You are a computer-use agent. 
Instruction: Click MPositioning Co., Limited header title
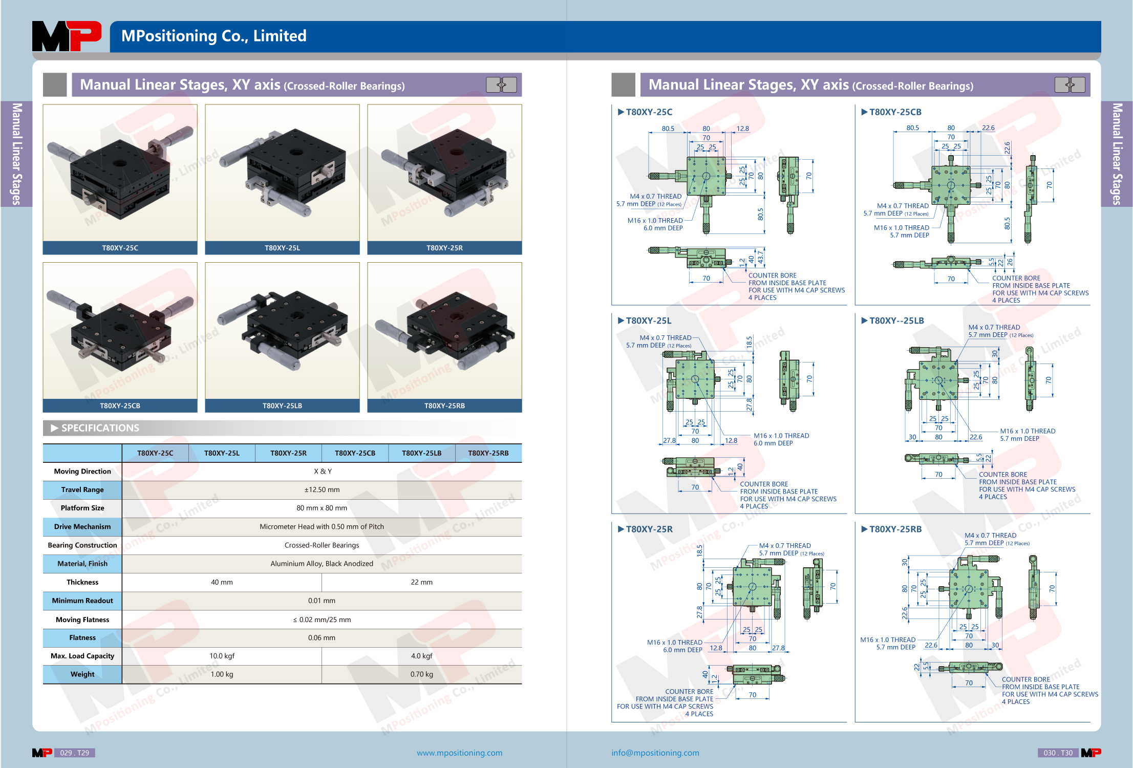tap(214, 36)
